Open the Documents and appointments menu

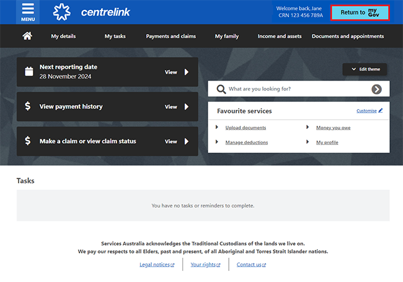[347, 37]
